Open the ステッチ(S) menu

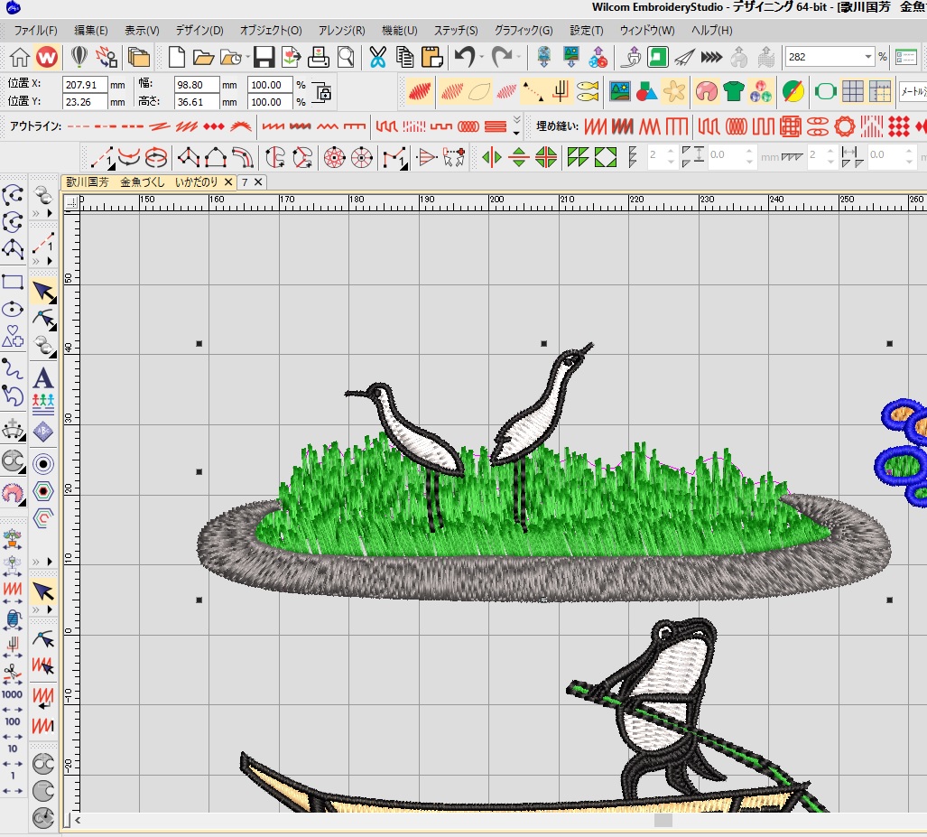point(455,30)
